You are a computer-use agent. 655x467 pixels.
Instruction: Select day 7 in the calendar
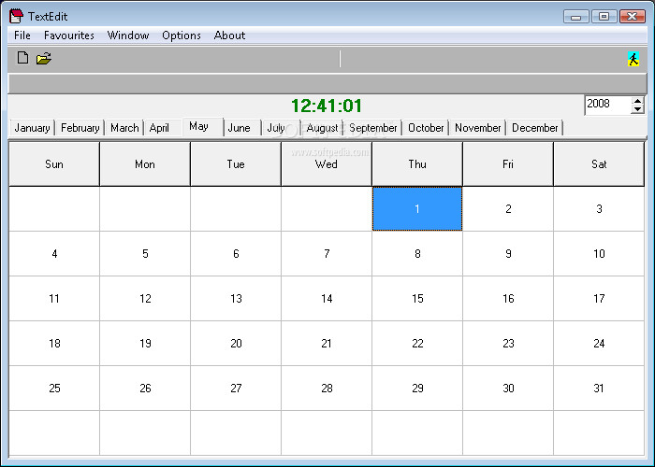327,253
